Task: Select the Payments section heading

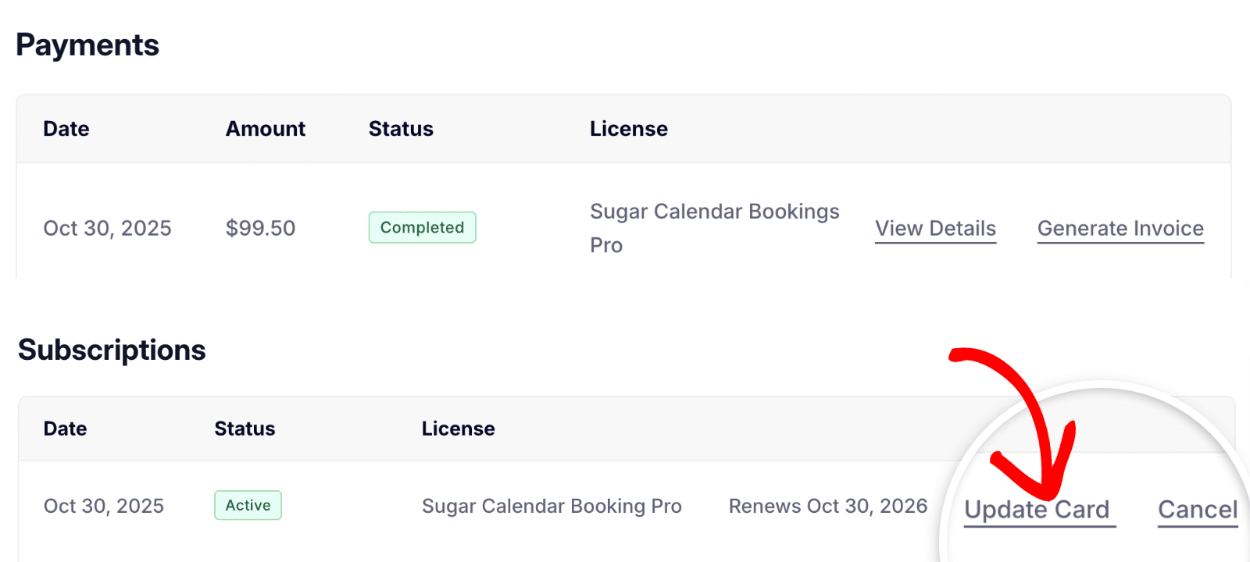Action: click(87, 45)
